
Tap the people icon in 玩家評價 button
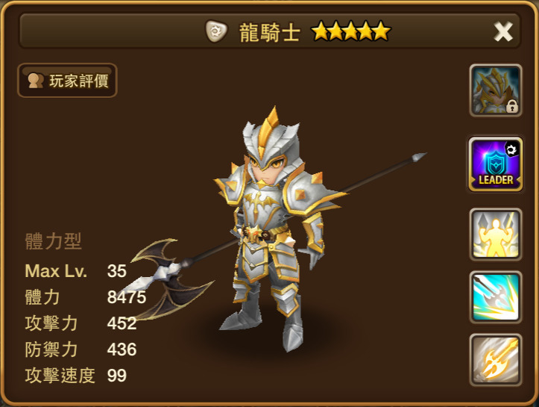click(x=36, y=81)
